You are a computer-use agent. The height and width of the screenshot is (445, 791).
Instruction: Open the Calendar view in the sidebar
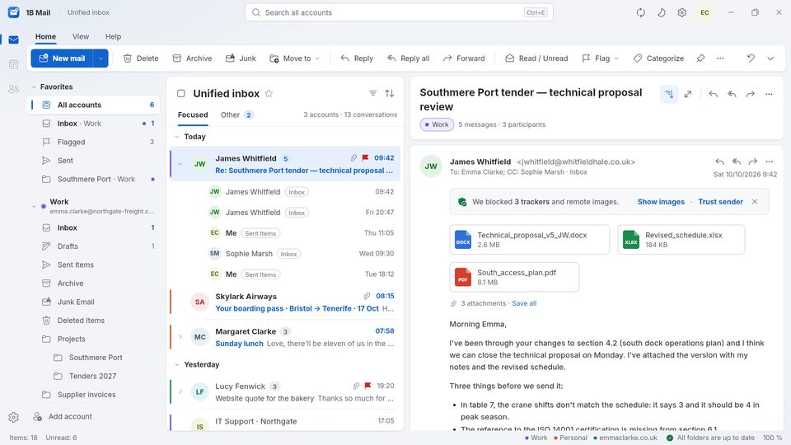pos(14,64)
